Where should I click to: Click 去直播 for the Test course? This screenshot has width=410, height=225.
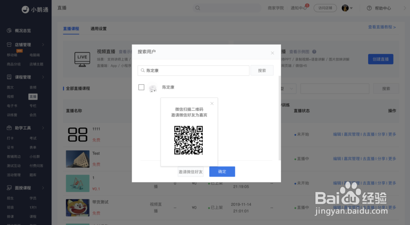369,159
